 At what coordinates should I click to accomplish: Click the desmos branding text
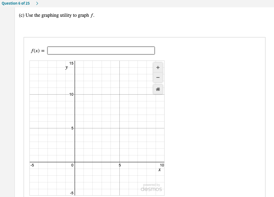point(151,189)
